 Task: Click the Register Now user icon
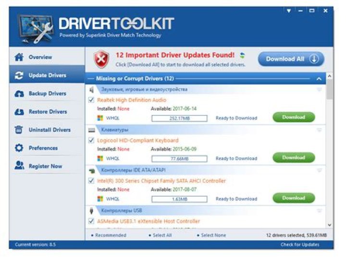coord(19,165)
